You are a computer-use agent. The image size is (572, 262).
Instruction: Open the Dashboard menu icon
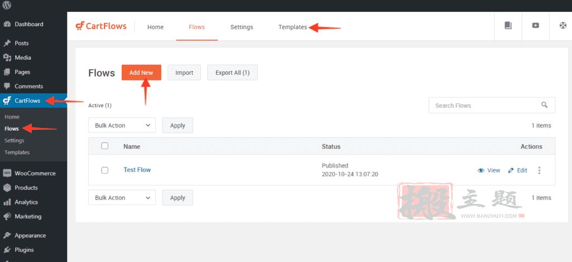pyautogui.click(x=7, y=24)
